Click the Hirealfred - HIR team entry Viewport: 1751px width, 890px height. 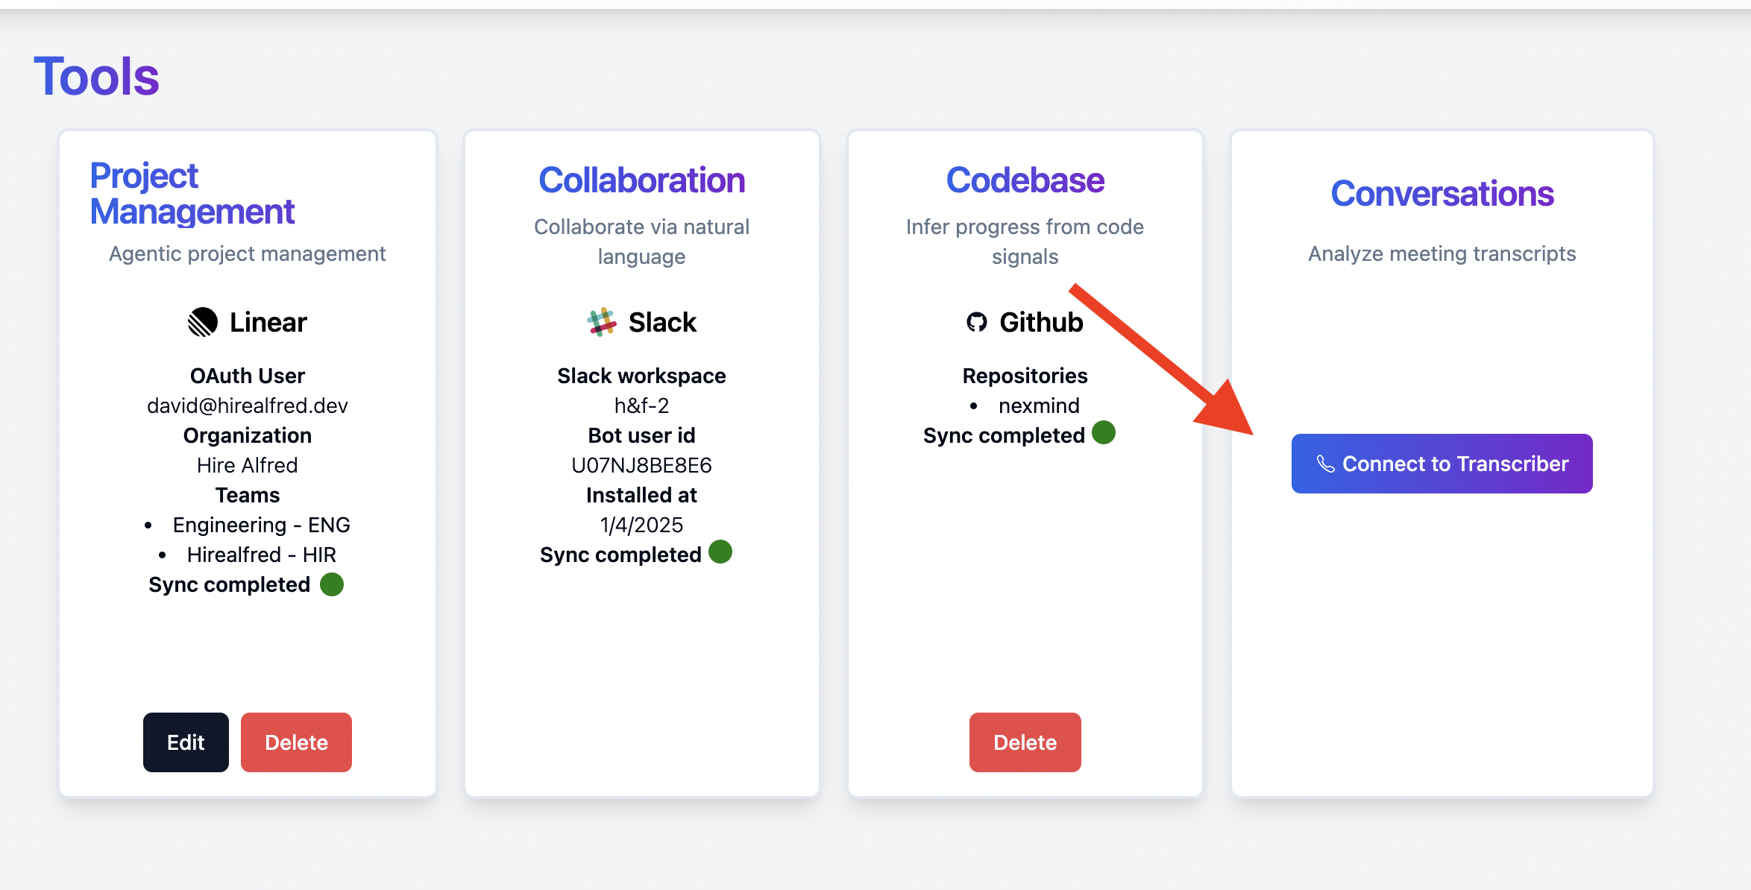click(262, 555)
